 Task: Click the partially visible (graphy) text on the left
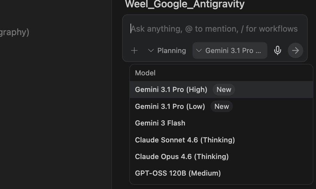[x=14, y=32]
